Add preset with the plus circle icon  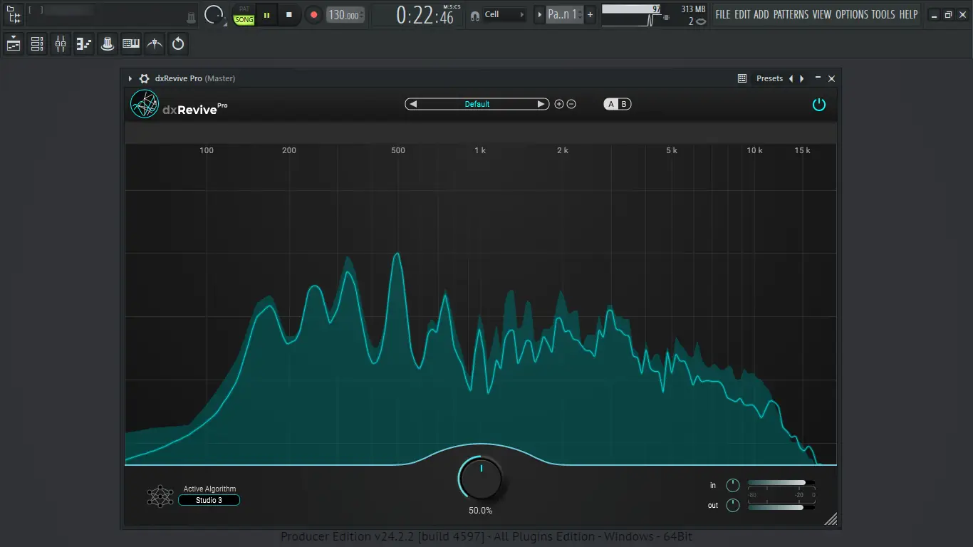click(x=559, y=104)
